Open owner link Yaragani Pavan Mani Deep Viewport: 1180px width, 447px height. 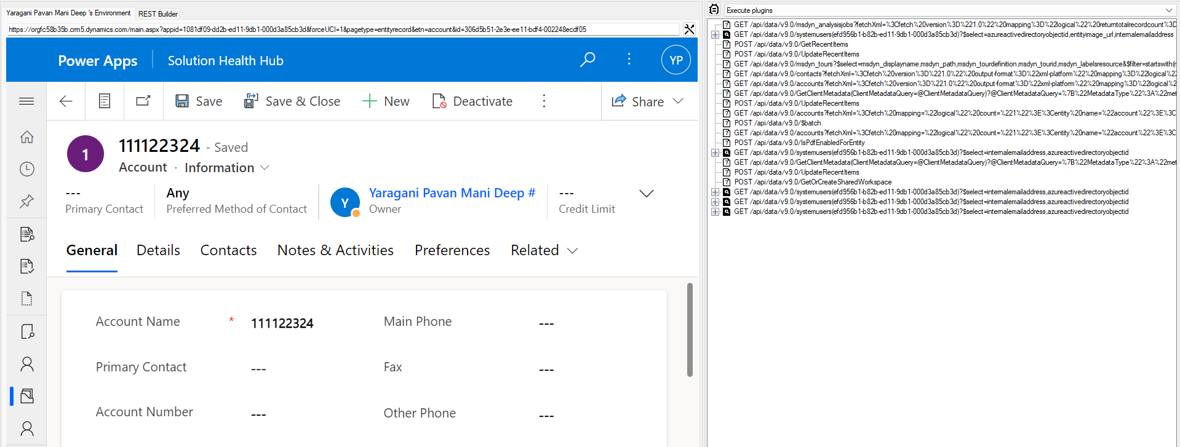pos(452,193)
